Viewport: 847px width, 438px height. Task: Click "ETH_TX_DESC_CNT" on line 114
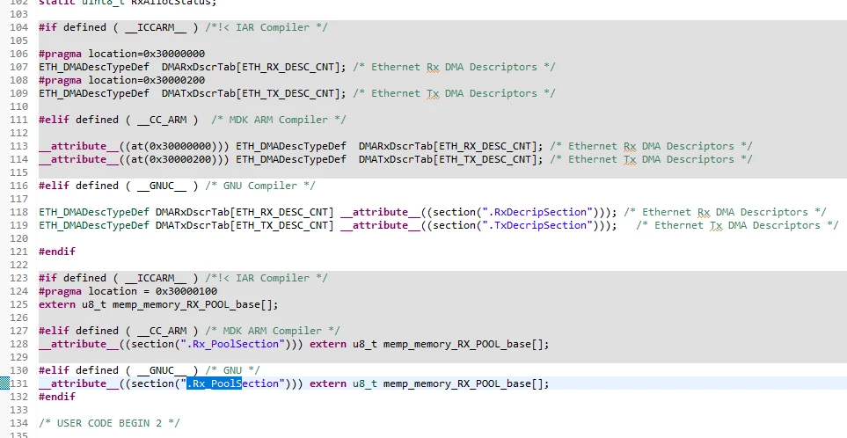[486, 159]
